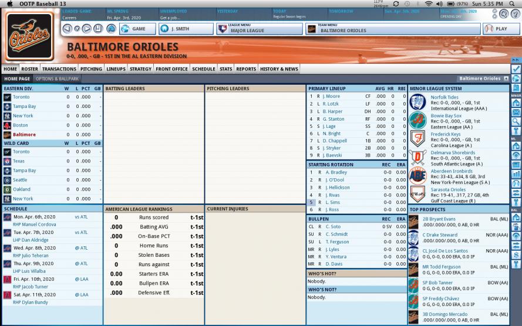Open the TRANSACTIONS tab

coord(59,69)
